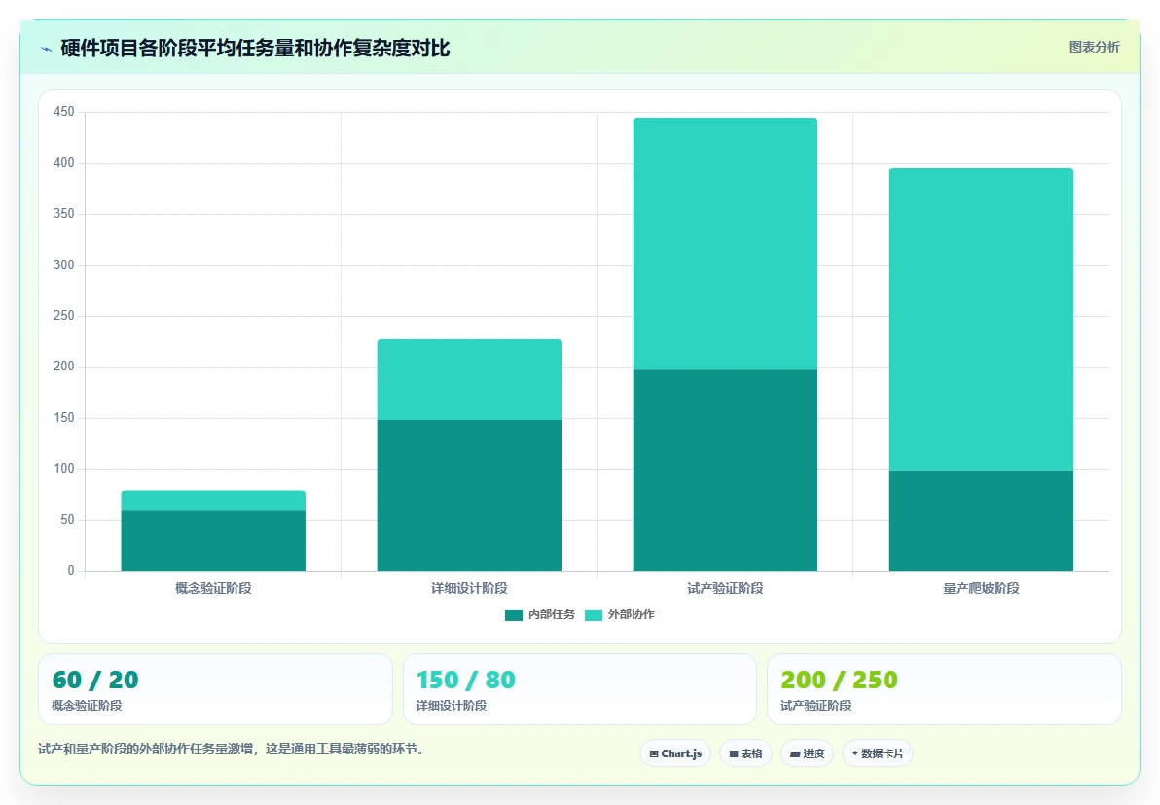
Task: Click 试产验证阶段 internal tasks bar segment
Action: pos(725,471)
